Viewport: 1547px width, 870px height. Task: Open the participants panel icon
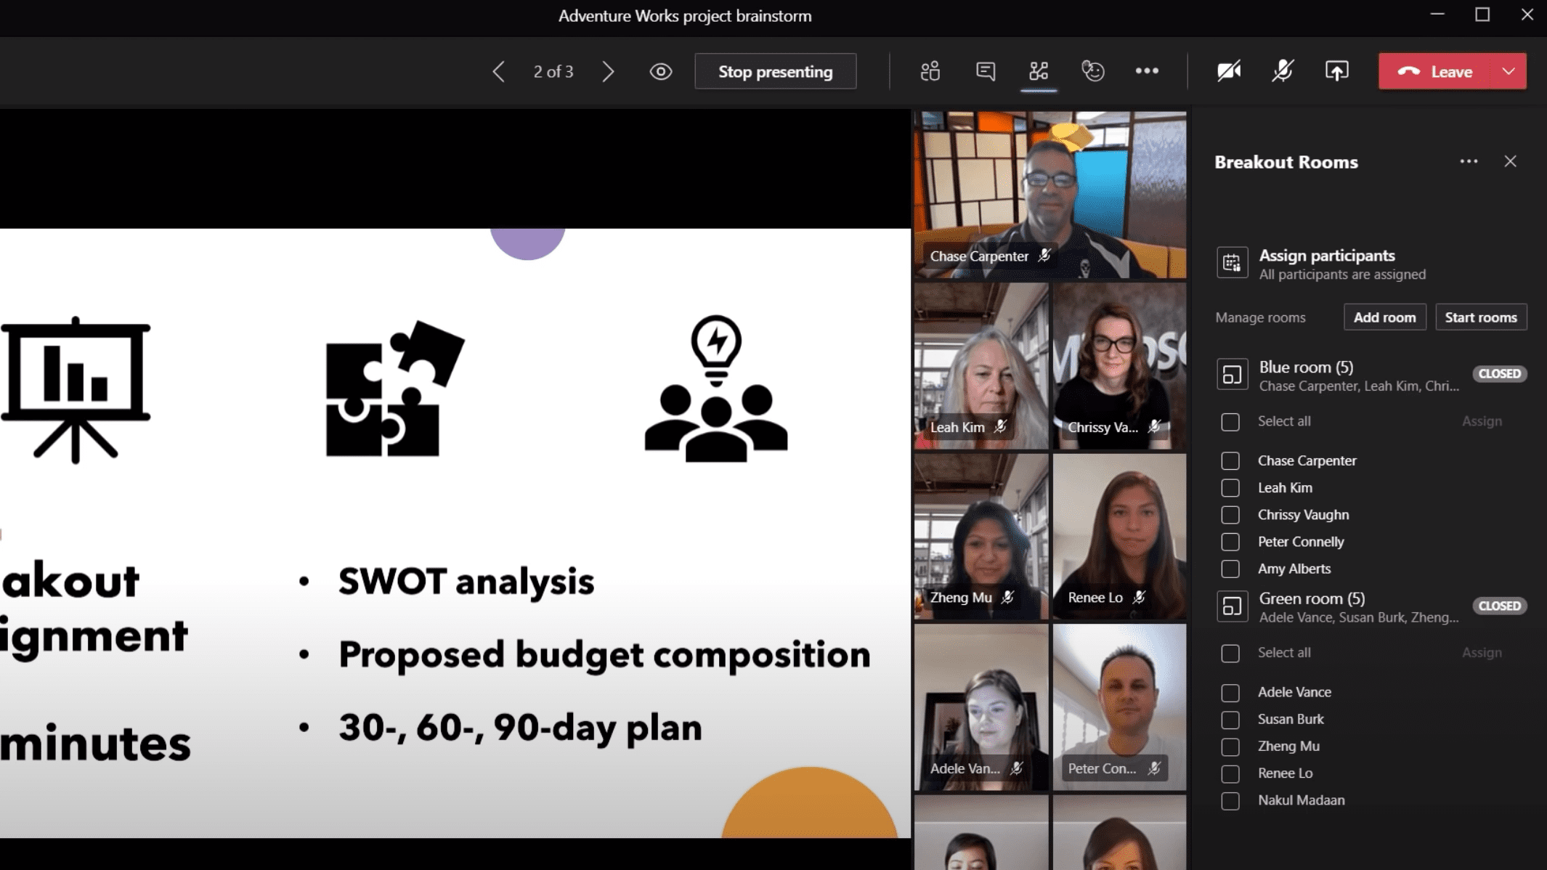(x=931, y=71)
